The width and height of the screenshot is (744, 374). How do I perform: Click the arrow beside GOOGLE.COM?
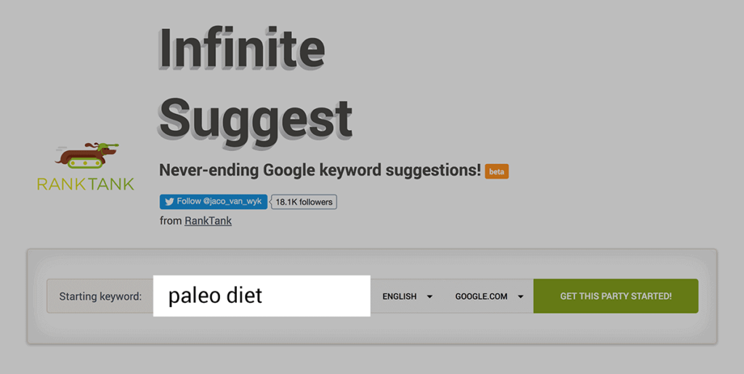point(521,296)
